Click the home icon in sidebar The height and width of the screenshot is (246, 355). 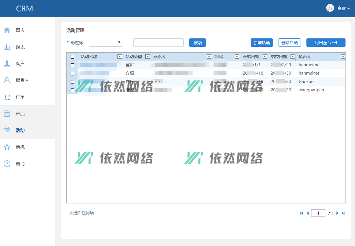[7, 30]
